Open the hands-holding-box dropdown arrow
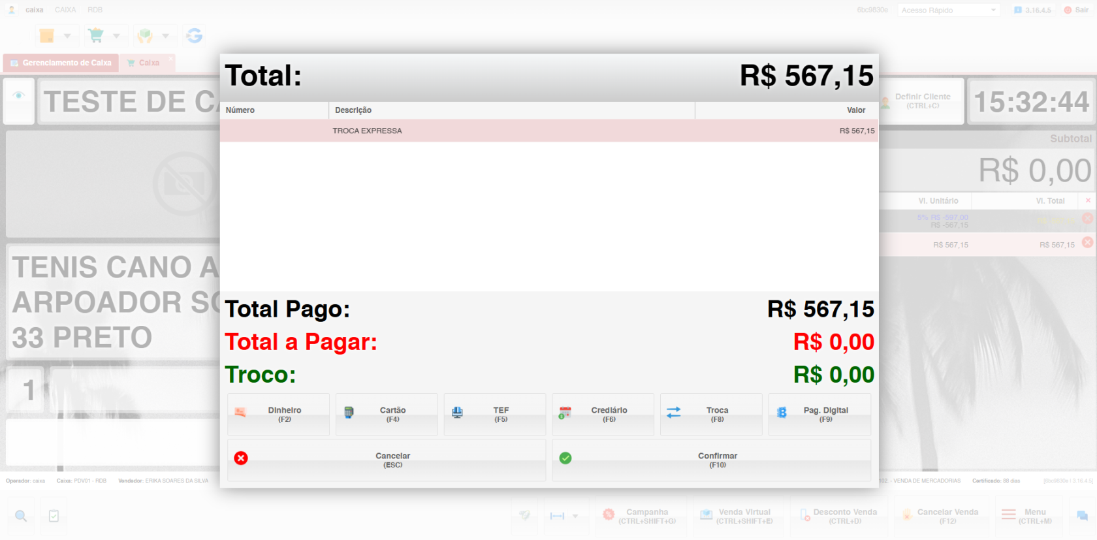This screenshot has width=1097, height=540. coord(165,36)
